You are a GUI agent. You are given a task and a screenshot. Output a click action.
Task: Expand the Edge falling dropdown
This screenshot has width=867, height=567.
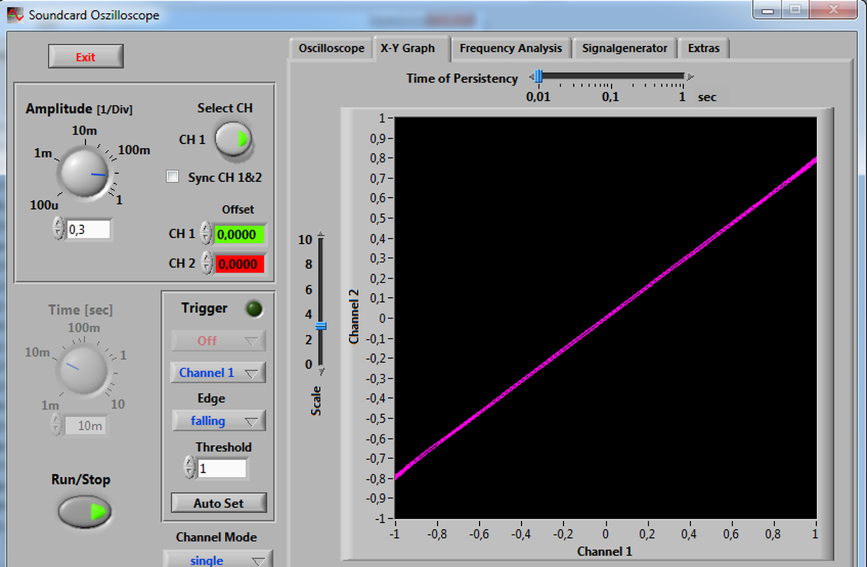pyautogui.click(x=218, y=421)
